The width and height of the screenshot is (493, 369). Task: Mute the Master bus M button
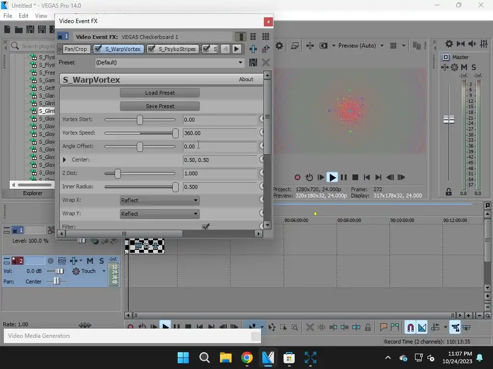point(464,67)
